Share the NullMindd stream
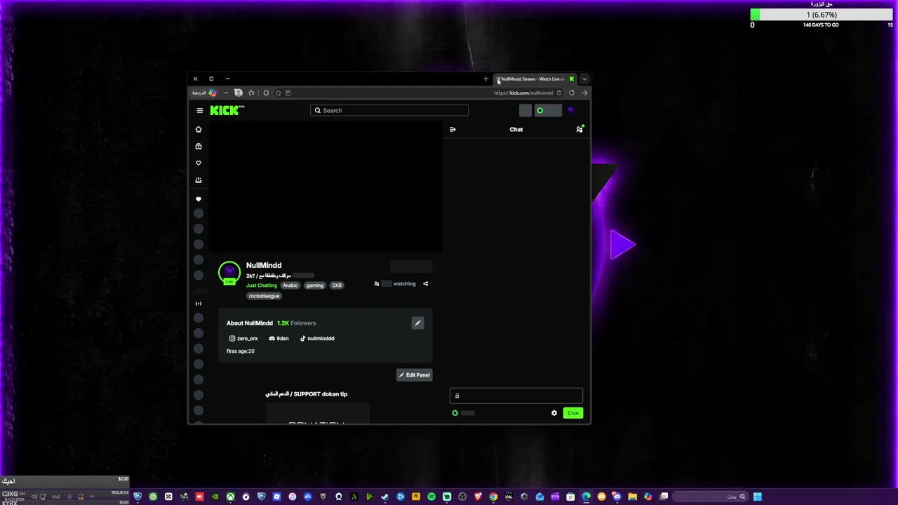This screenshot has height=505, width=898. point(425,284)
